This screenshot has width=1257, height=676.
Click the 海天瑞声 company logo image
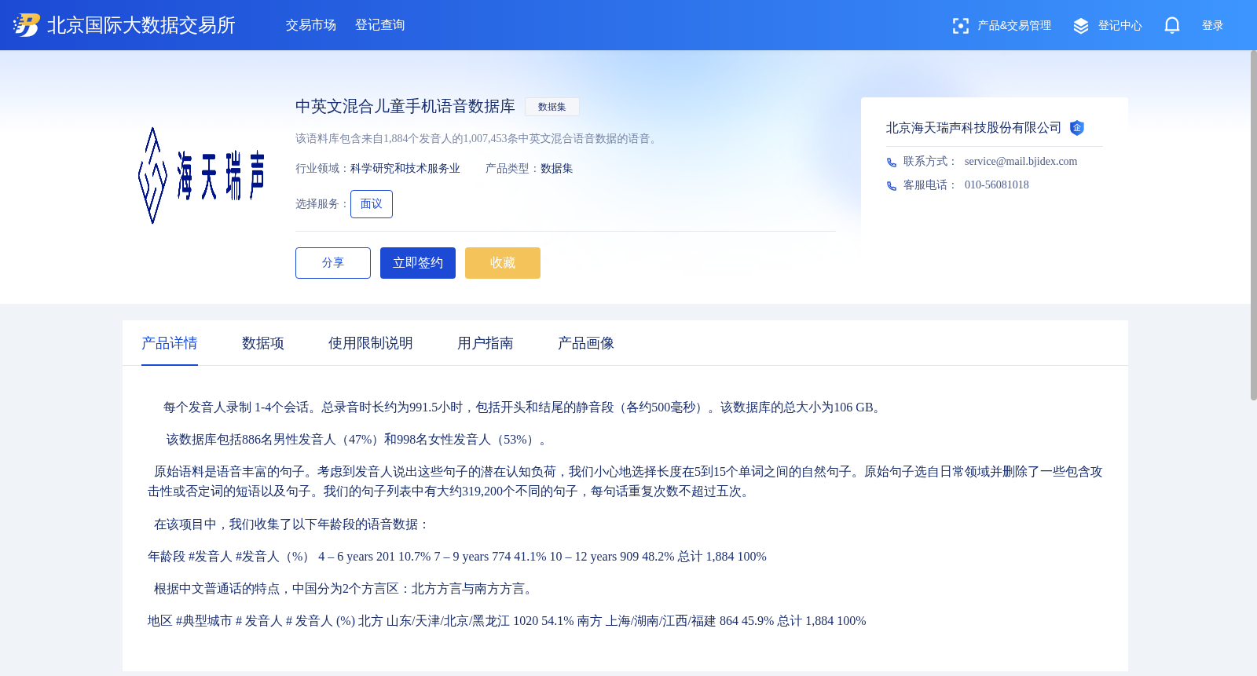(201, 176)
